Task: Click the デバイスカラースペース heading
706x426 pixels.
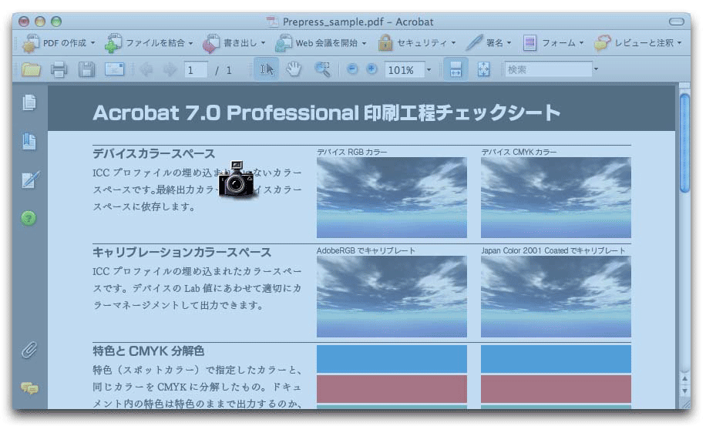Action: 154,154
